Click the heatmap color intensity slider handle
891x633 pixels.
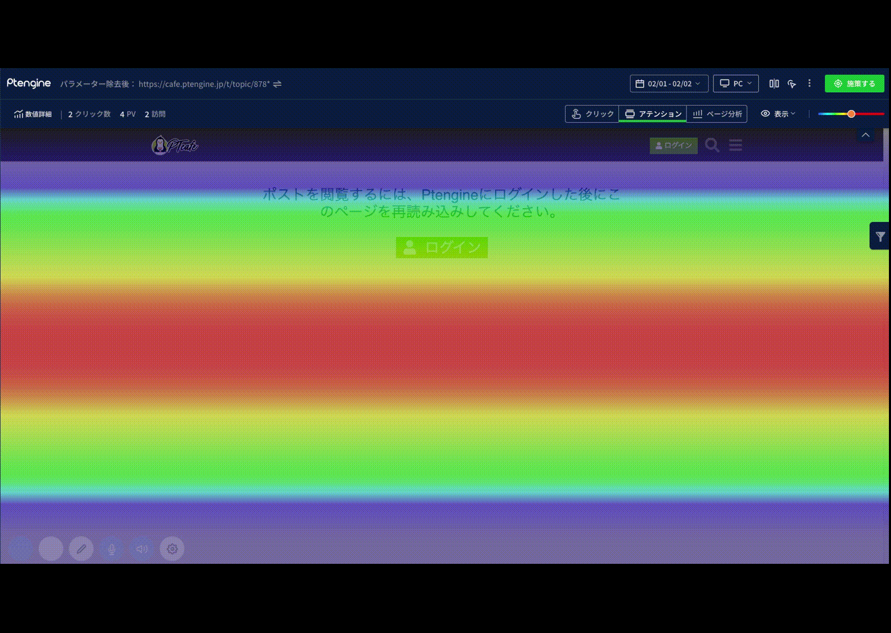coord(851,114)
